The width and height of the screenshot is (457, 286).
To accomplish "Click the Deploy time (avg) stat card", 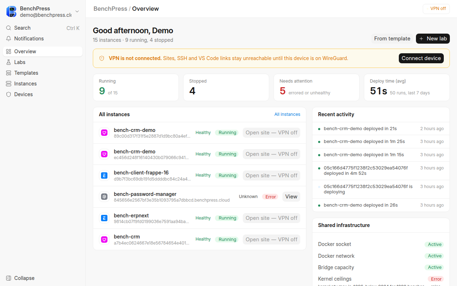I will (407, 88).
